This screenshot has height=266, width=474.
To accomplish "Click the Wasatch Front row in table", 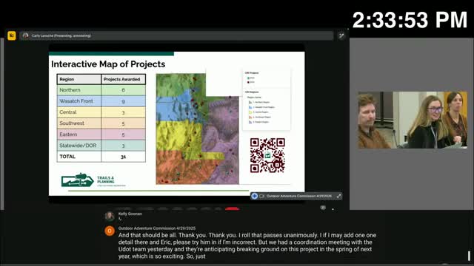I will tap(101, 101).
